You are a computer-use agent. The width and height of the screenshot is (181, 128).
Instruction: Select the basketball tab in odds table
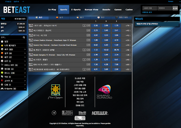coord(59,18)
